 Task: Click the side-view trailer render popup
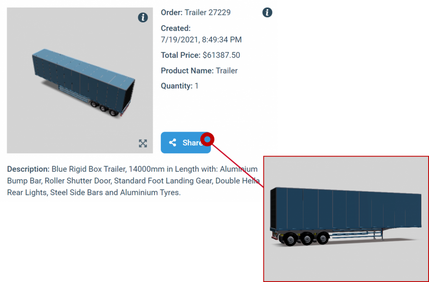point(346,219)
